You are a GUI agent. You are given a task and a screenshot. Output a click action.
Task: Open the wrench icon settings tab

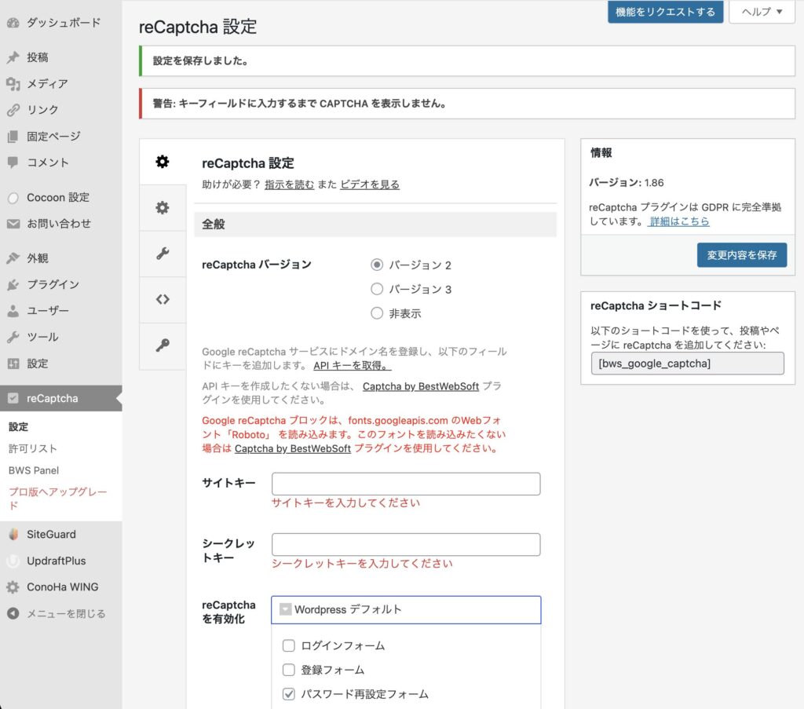tap(163, 253)
